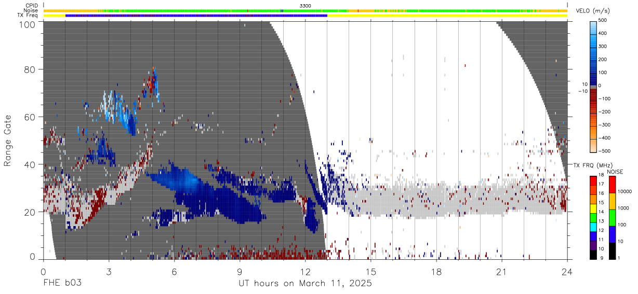Click the FHE b03 radar beam label
The width and height of the screenshot is (638, 294).
pos(62,284)
